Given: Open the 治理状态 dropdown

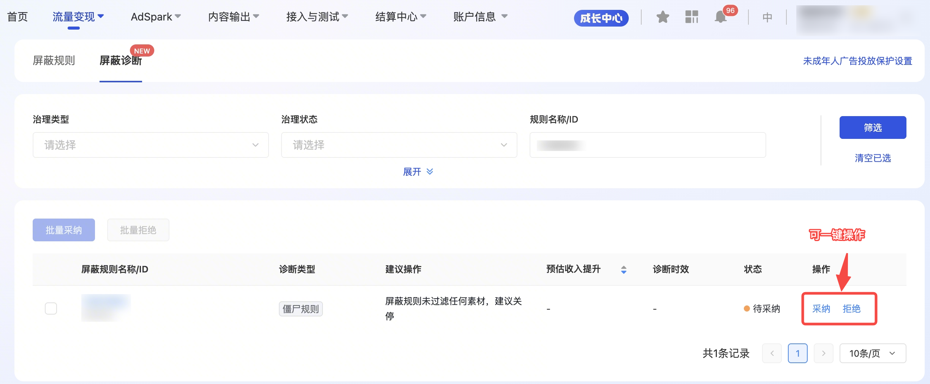Looking at the screenshot, I should click(399, 145).
